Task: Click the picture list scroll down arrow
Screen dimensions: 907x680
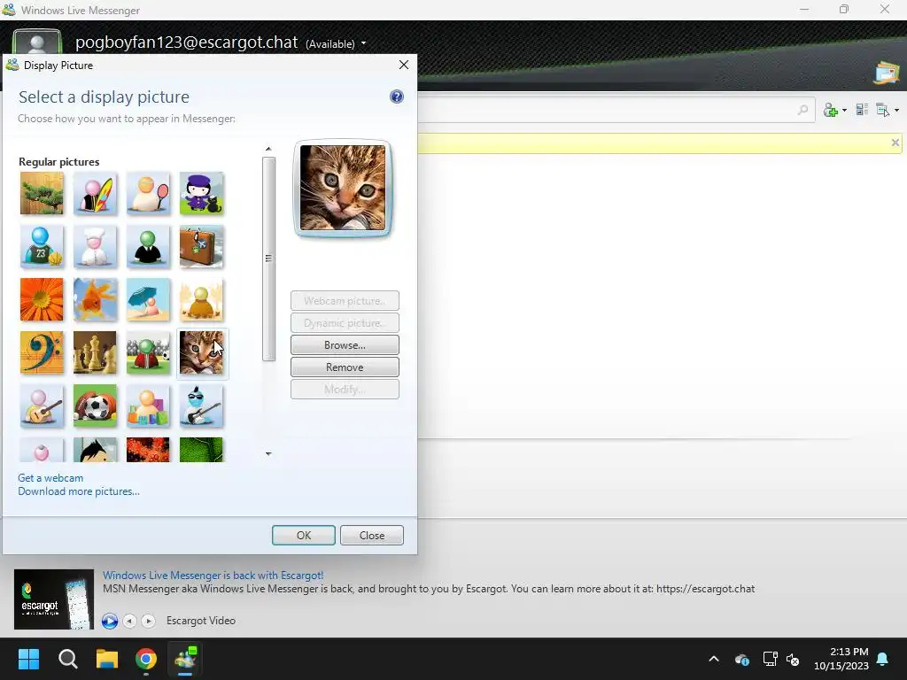Action: [x=268, y=454]
